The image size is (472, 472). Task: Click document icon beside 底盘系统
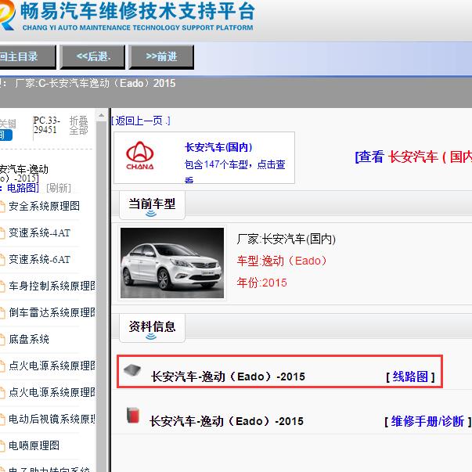pos(2,340)
